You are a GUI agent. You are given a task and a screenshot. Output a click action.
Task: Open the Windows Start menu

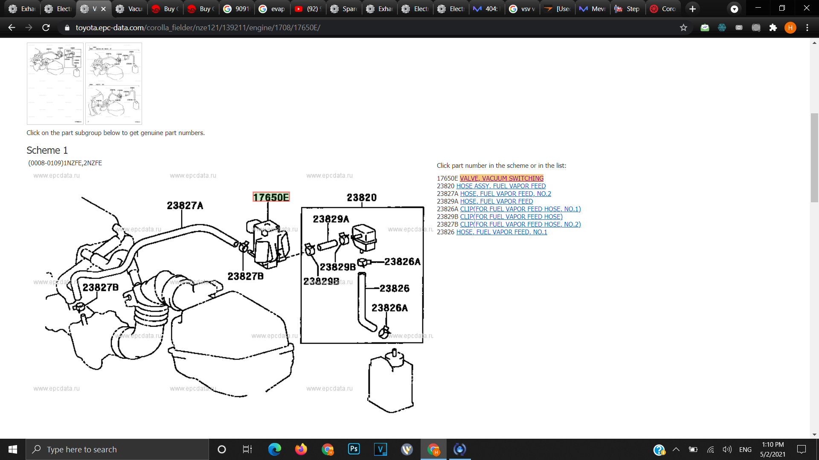13,449
